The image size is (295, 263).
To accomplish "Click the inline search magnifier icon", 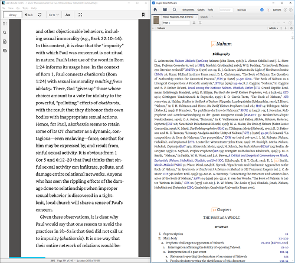I will [x=200, y=23].
